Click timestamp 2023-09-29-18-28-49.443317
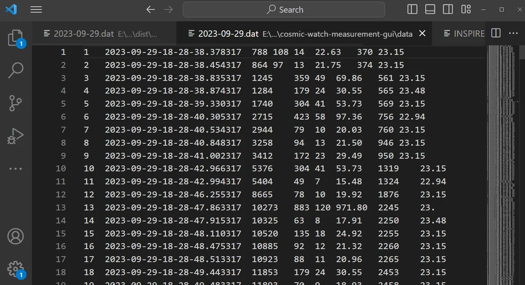Image resolution: width=525 pixels, height=285 pixels. click(173, 272)
